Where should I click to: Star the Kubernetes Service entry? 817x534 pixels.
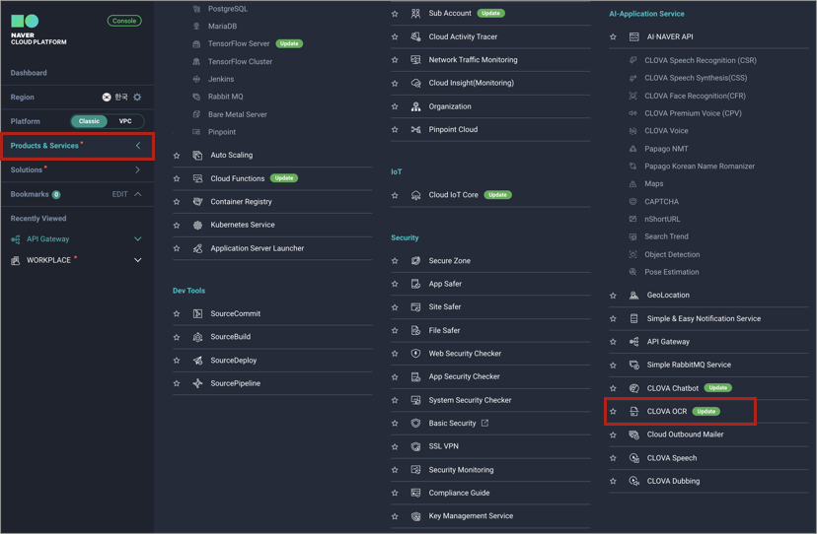click(177, 226)
